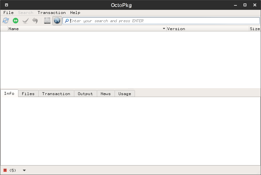Click the search input field
The width and height of the screenshot is (261, 175).
pos(161,21)
